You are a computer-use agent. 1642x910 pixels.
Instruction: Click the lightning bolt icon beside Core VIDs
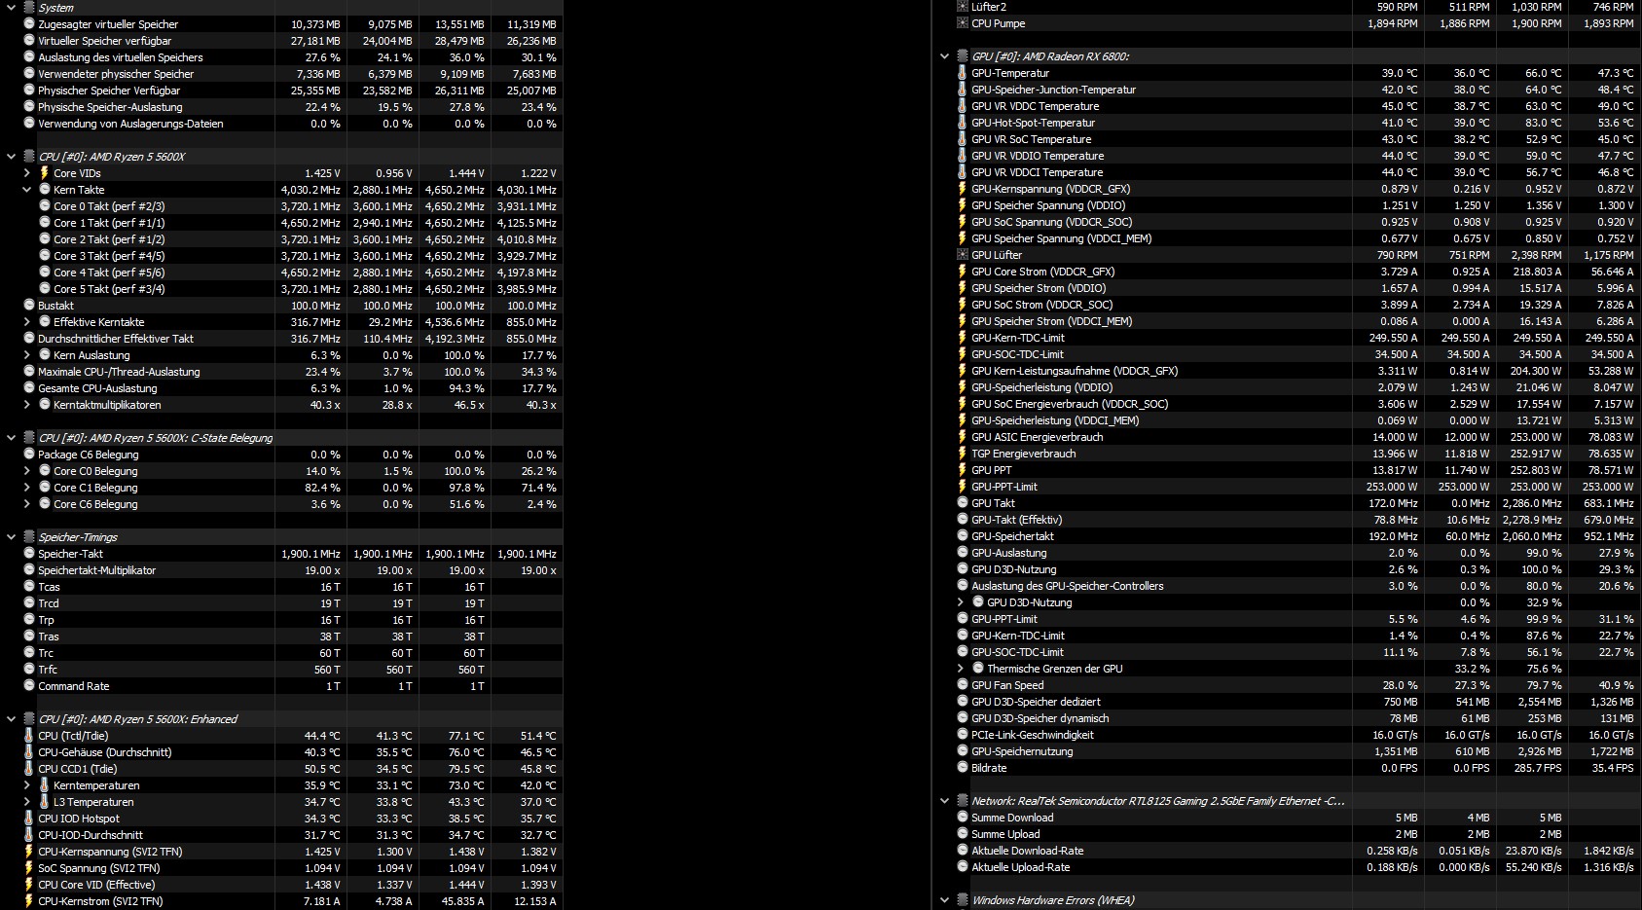tap(45, 173)
